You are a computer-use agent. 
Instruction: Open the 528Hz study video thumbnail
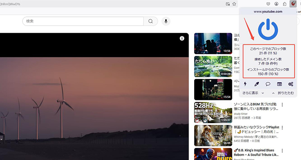click(x=213, y=112)
